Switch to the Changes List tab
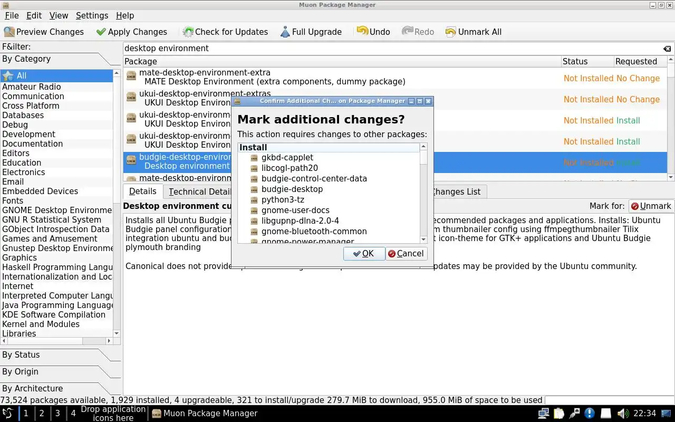Viewport: 675px width, 422px height. click(x=457, y=191)
